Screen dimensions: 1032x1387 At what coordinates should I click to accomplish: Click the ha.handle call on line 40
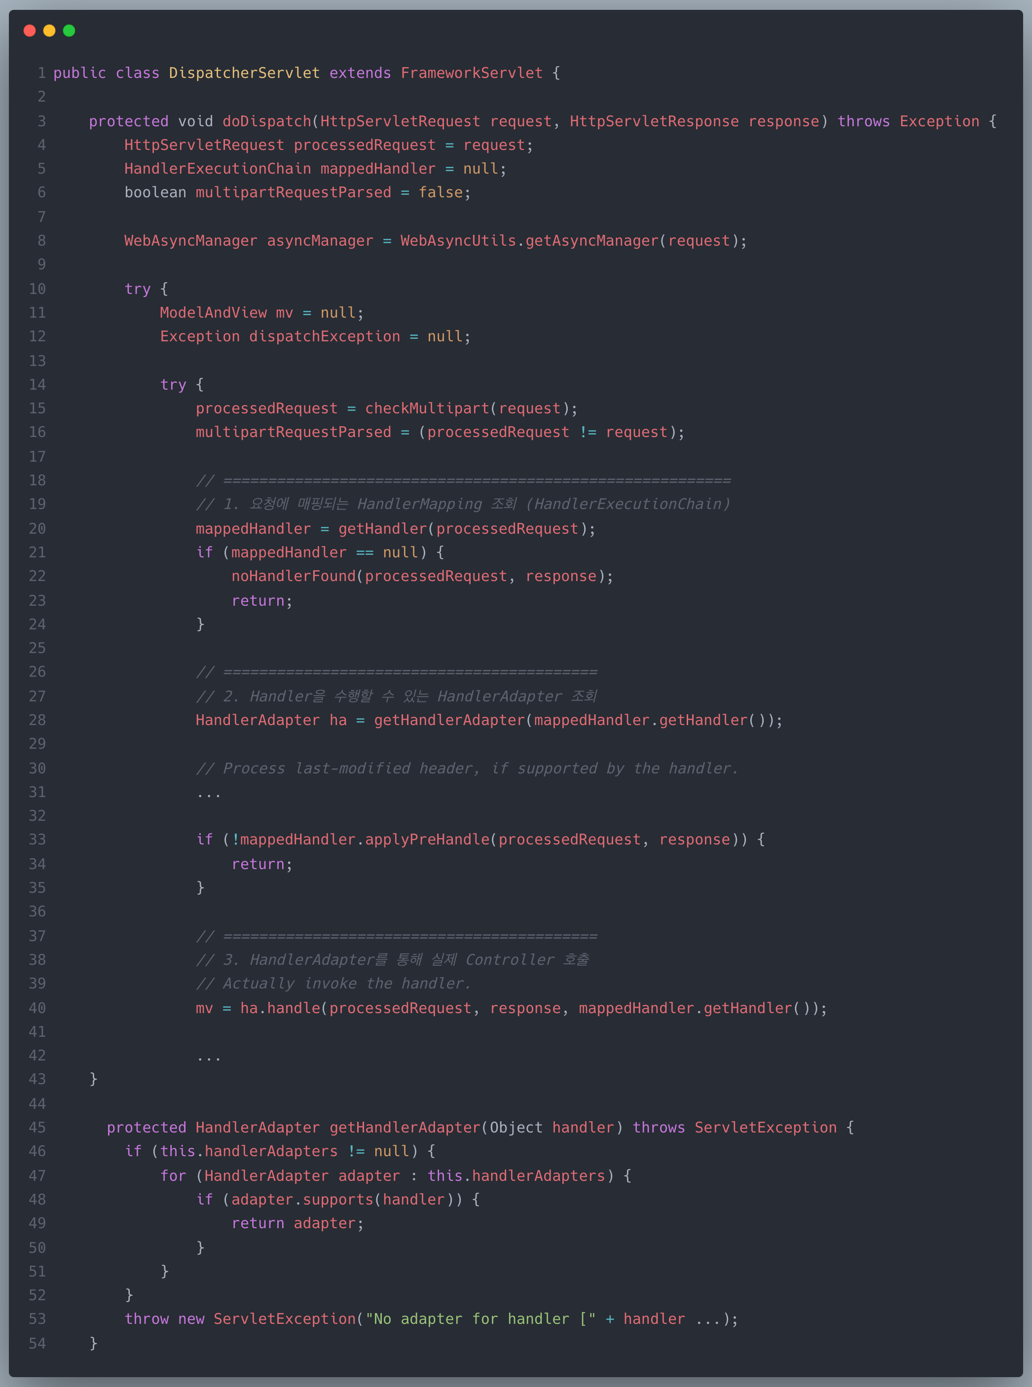click(280, 1008)
